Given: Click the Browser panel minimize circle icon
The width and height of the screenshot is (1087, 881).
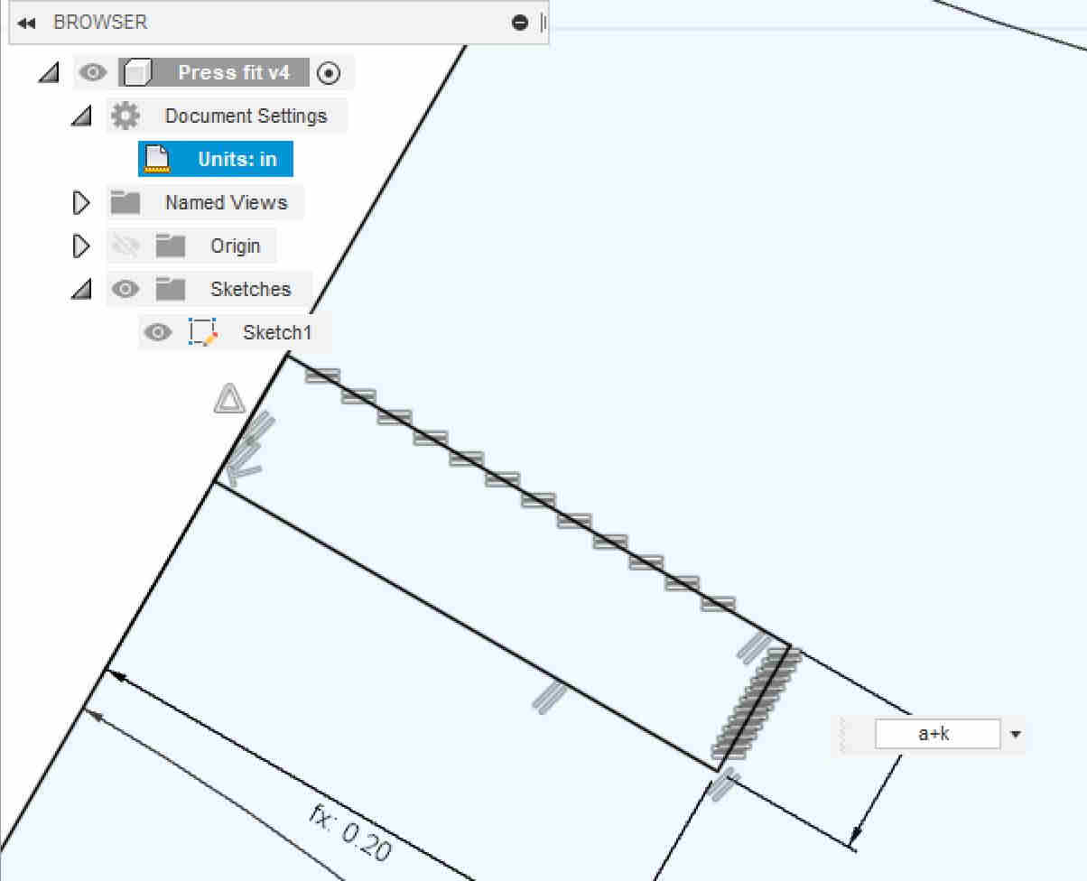Looking at the screenshot, I should click(x=520, y=23).
